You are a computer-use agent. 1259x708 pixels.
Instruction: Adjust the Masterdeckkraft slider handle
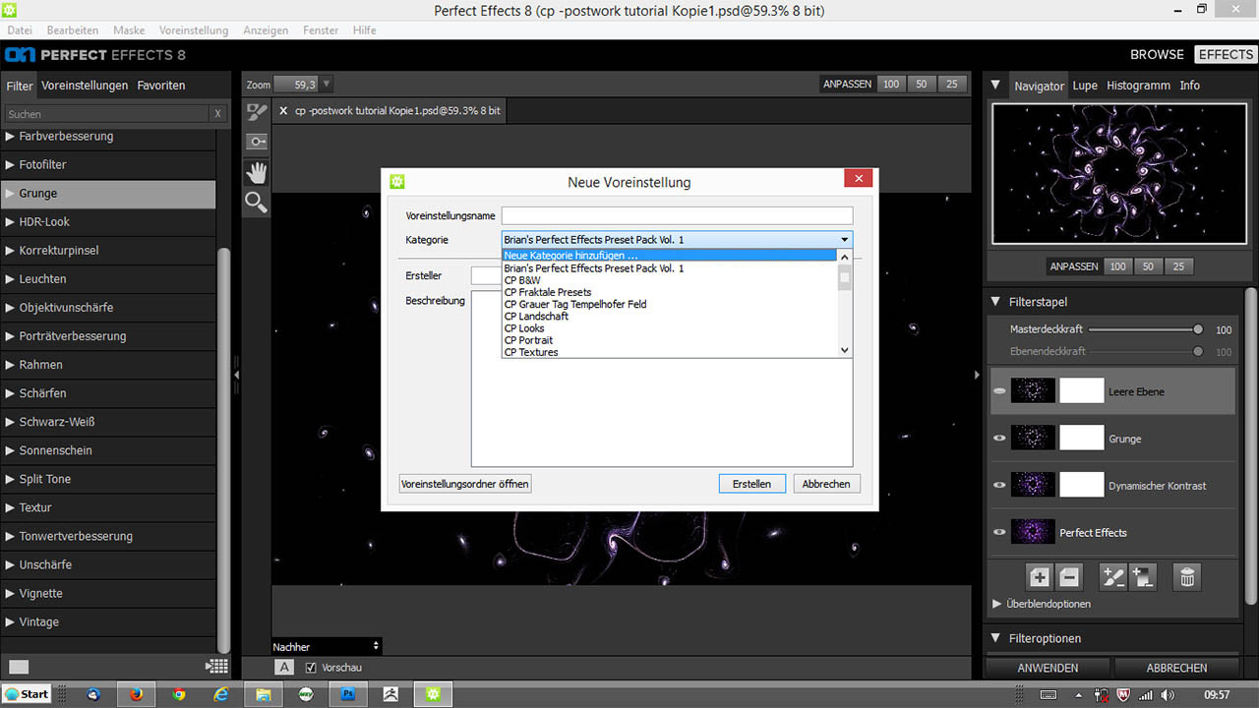click(1198, 330)
